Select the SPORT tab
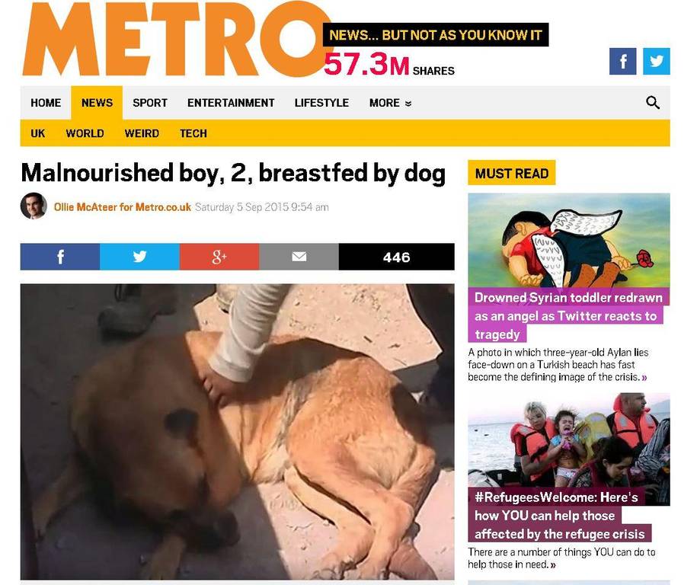Screen dimensions: 697x585 150,103
